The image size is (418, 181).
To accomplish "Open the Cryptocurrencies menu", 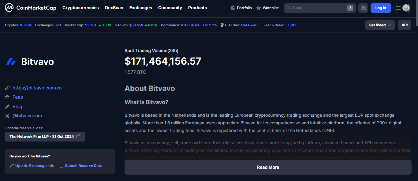I will point(80,8).
